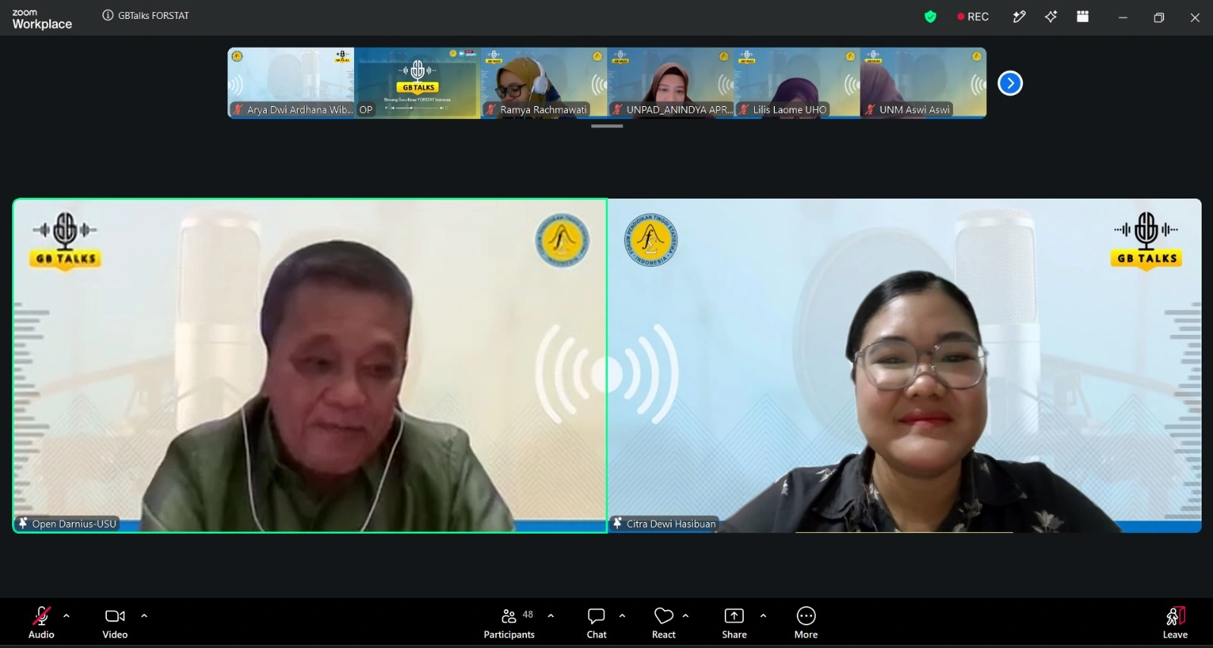Leave the meeting

(x=1175, y=622)
